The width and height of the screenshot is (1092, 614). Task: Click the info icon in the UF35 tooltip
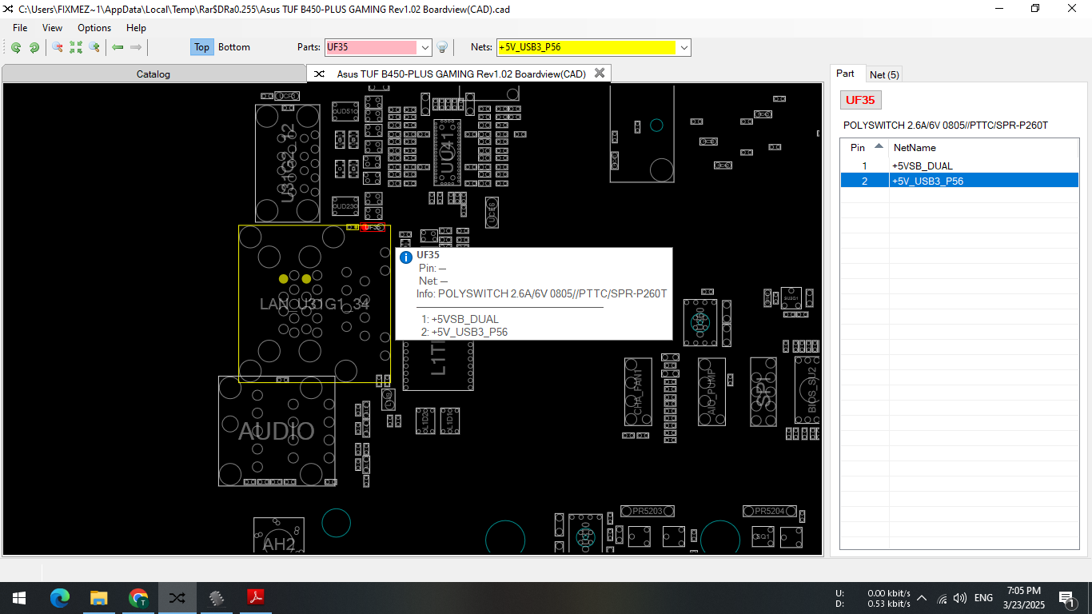pyautogui.click(x=406, y=257)
